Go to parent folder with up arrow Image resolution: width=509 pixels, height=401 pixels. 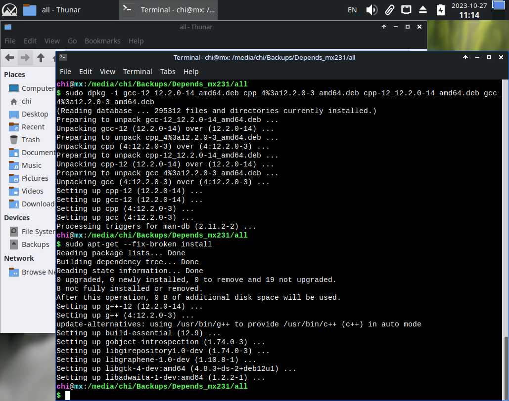point(41,58)
